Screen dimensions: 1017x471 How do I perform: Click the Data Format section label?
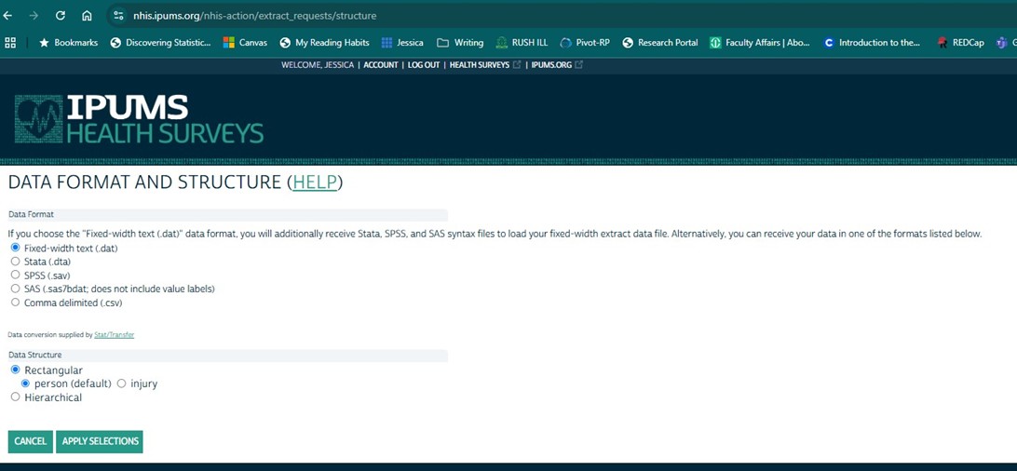31,214
